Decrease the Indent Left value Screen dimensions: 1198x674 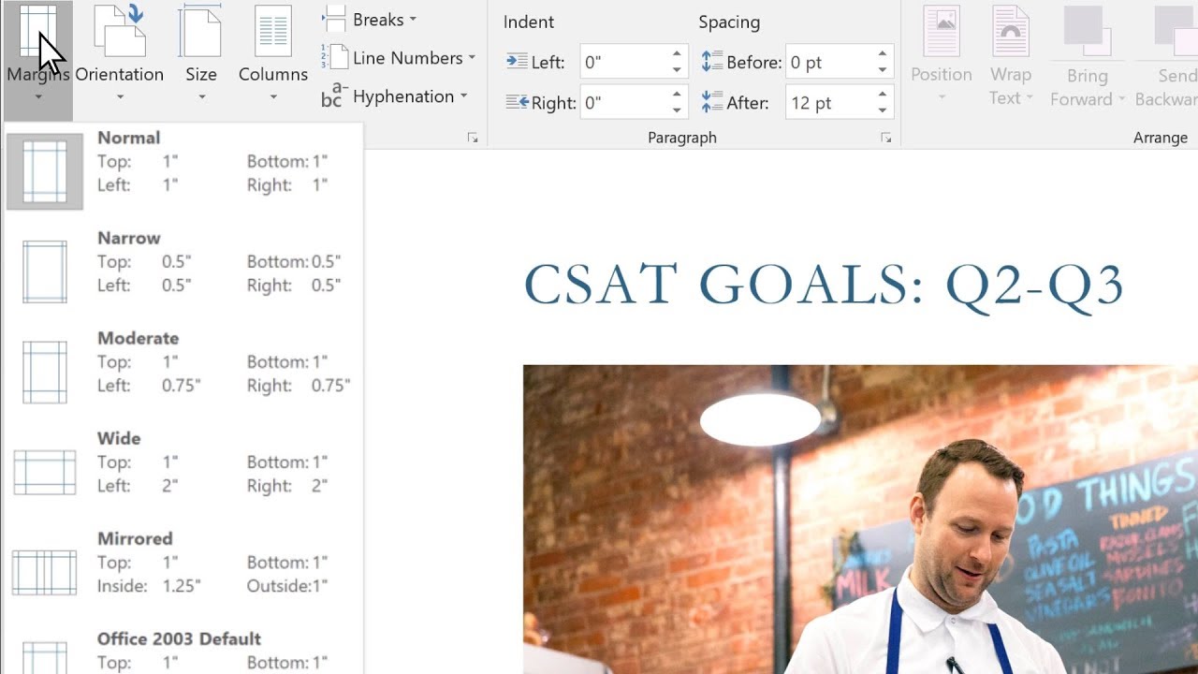click(677, 70)
